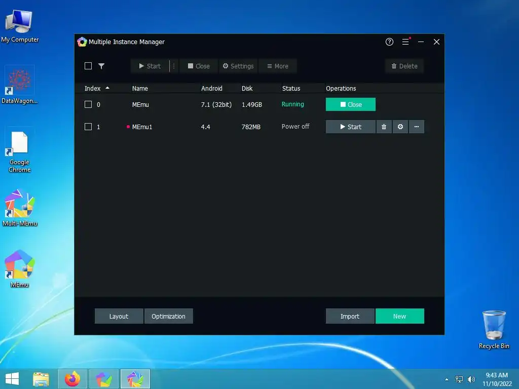
Task: Open the Windows Start menu
Action: tap(12, 379)
